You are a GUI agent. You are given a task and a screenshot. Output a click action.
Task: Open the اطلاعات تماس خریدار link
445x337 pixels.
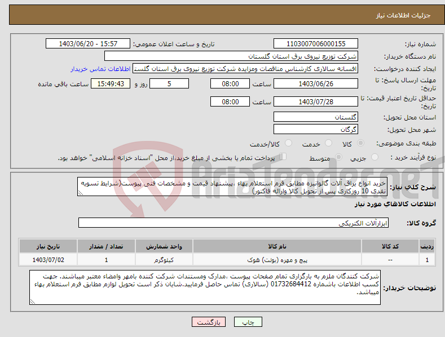(100, 69)
